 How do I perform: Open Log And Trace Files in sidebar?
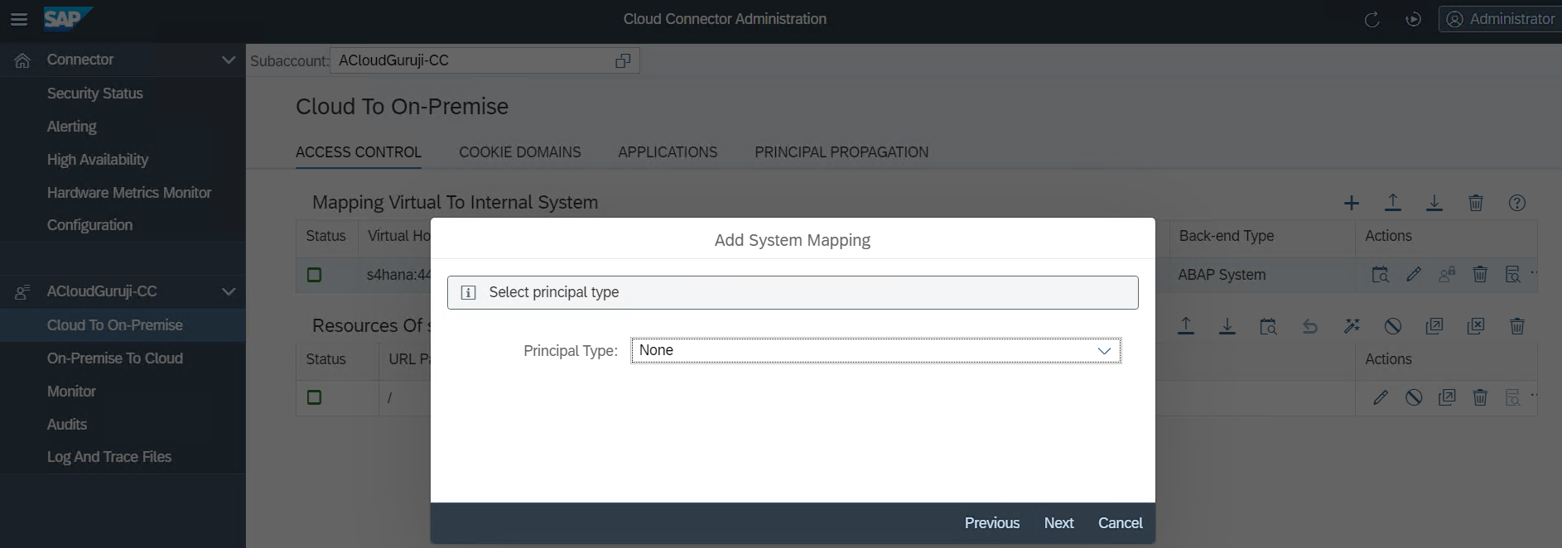click(109, 457)
